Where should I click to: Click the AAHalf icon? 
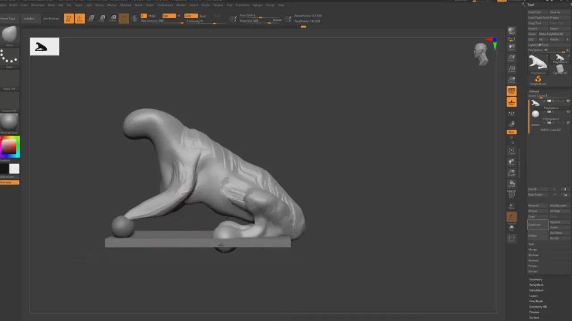pos(512,80)
